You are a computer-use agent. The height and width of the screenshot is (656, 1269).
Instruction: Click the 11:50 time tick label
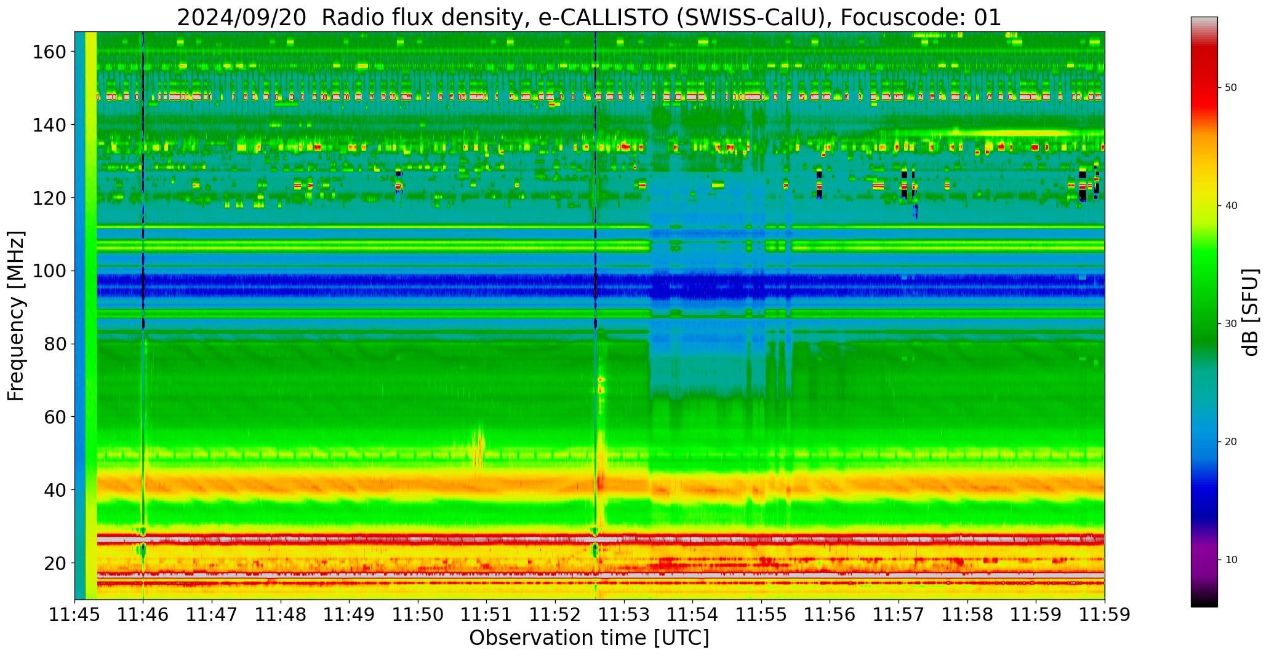click(418, 615)
